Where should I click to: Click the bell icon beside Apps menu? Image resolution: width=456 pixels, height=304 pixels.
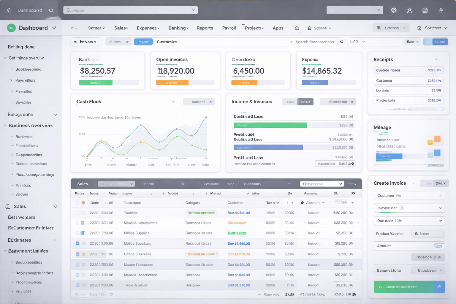pyautogui.click(x=297, y=28)
